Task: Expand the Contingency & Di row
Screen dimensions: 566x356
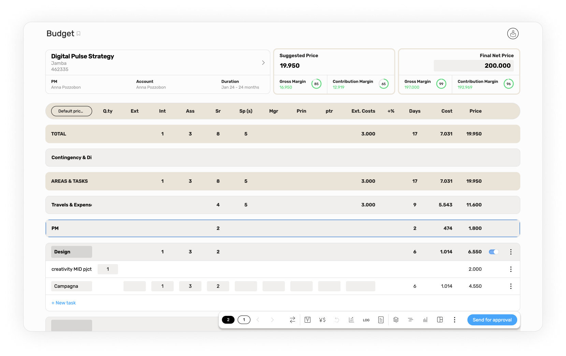Action: (x=283, y=158)
